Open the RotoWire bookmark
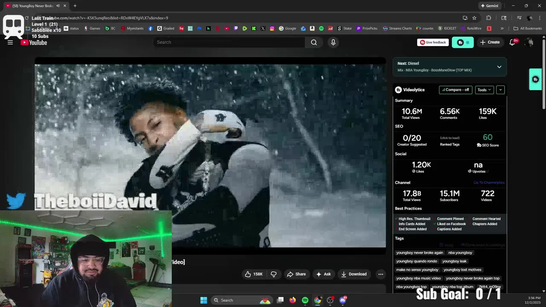The width and height of the screenshot is (546, 307). click(x=471, y=29)
